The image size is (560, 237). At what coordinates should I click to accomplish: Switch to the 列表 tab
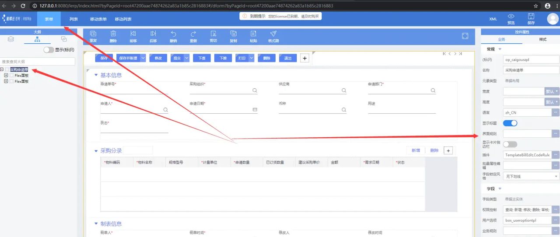pyautogui.click(x=73, y=19)
